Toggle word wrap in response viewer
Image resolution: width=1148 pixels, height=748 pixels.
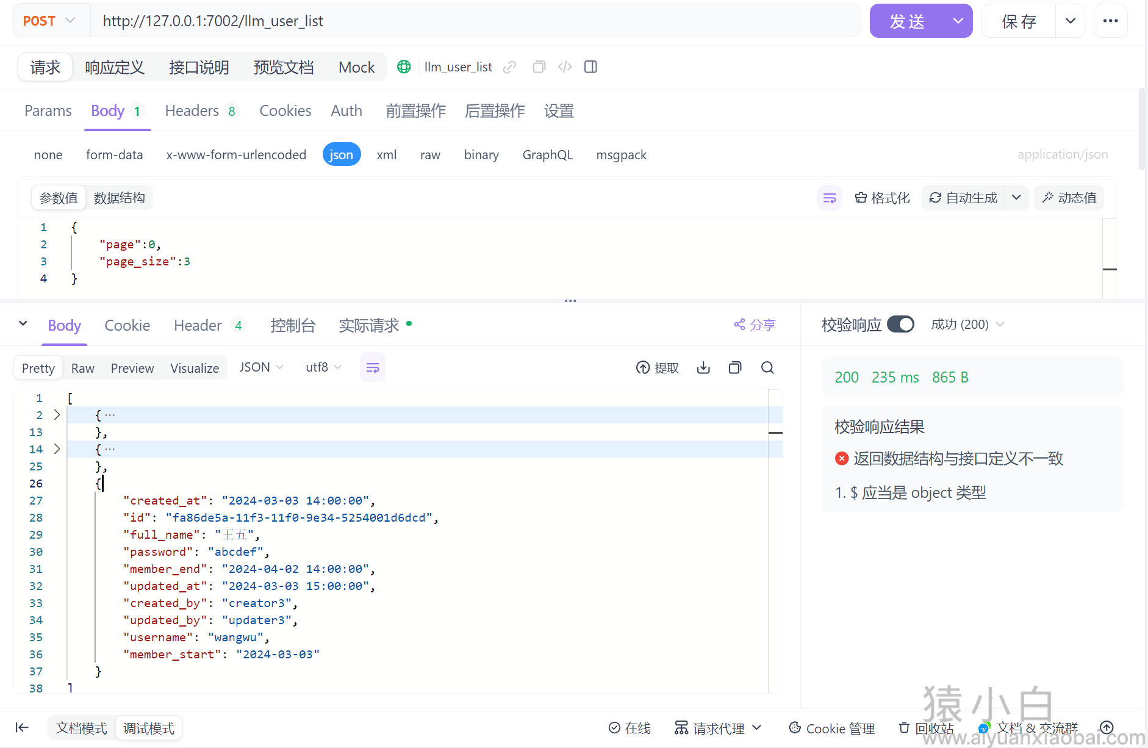pyautogui.click(x=372, y=367)
